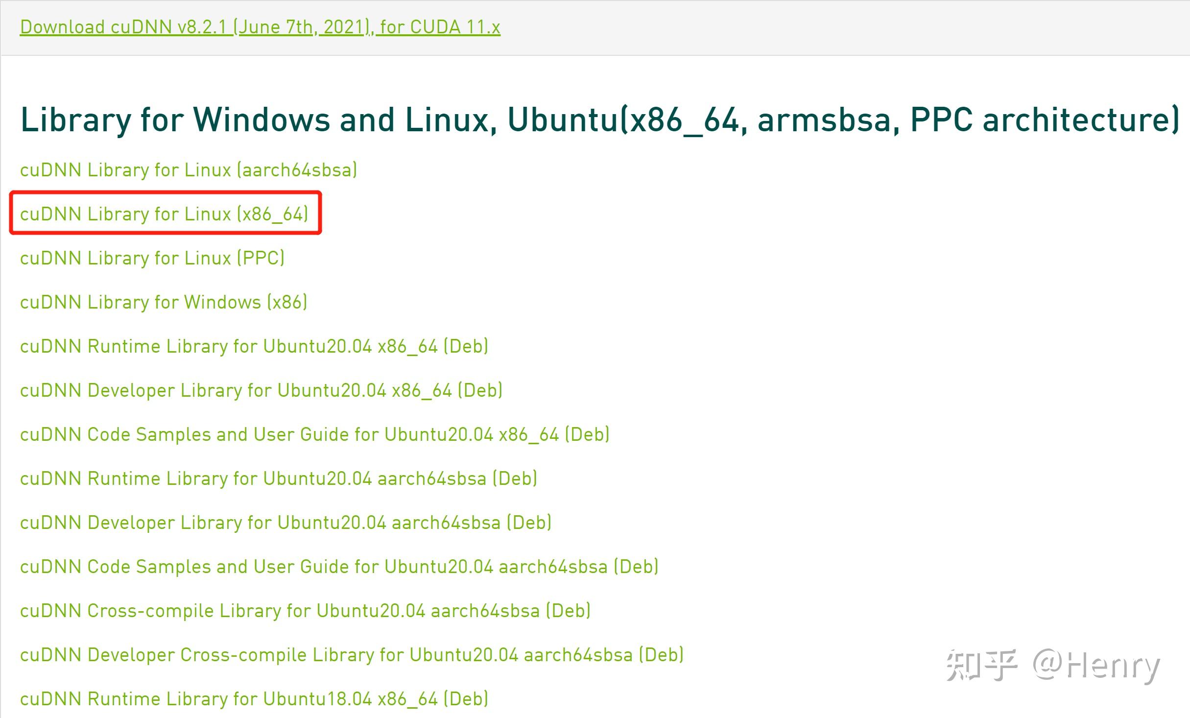Open cuDNN Library for Linux (aarch64sbsa)
The height and width of the screenshot is (718, 1190).
pos(189,170)
